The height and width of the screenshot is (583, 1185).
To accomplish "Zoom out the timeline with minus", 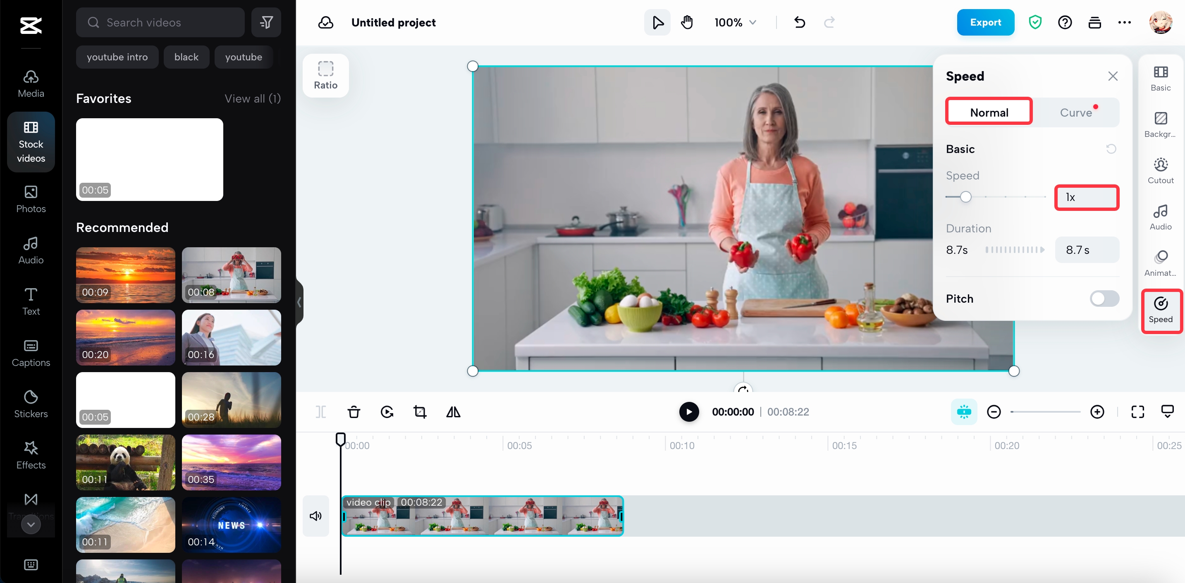I will (x=994, y=411).
